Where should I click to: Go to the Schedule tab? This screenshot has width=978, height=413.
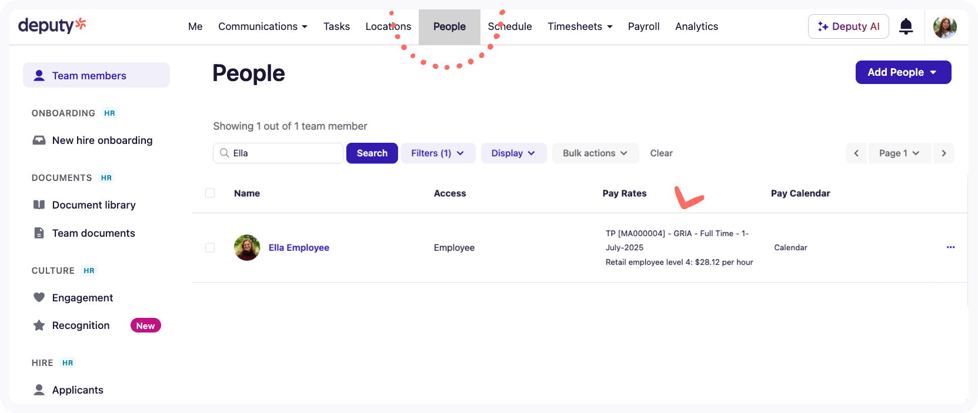pos(510,26)
